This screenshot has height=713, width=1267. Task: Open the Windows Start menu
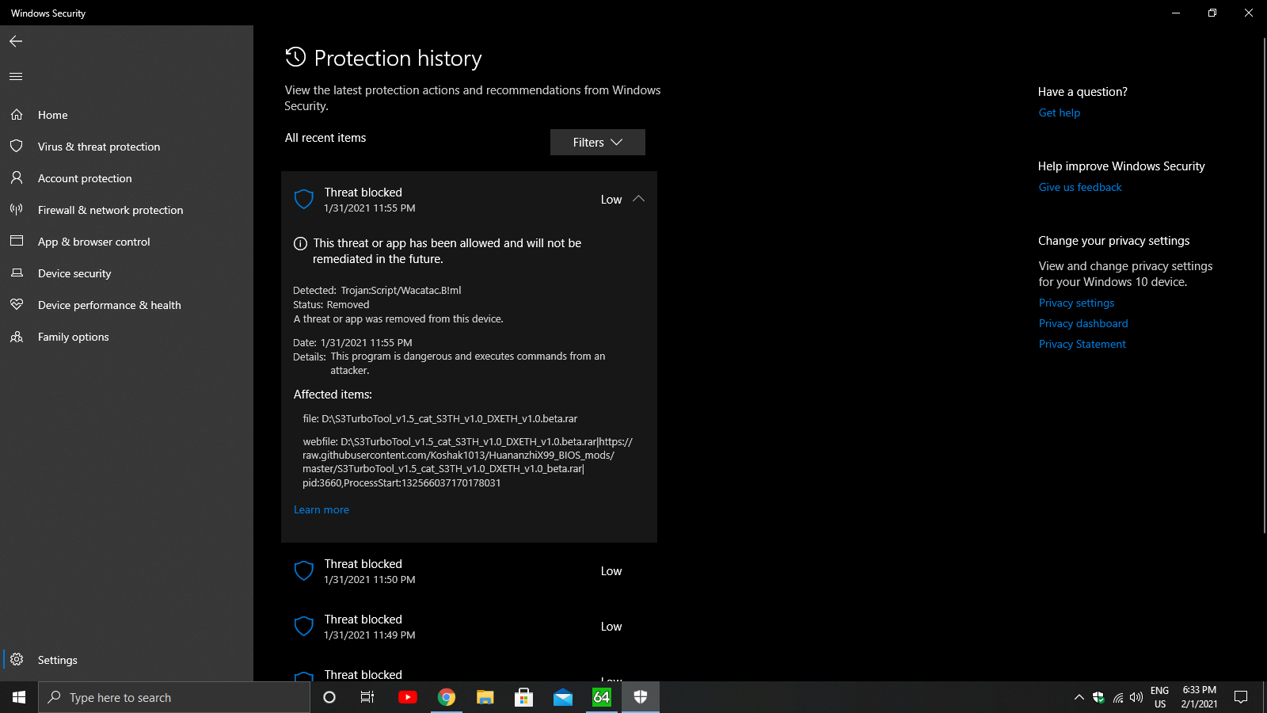click(19, 697)
